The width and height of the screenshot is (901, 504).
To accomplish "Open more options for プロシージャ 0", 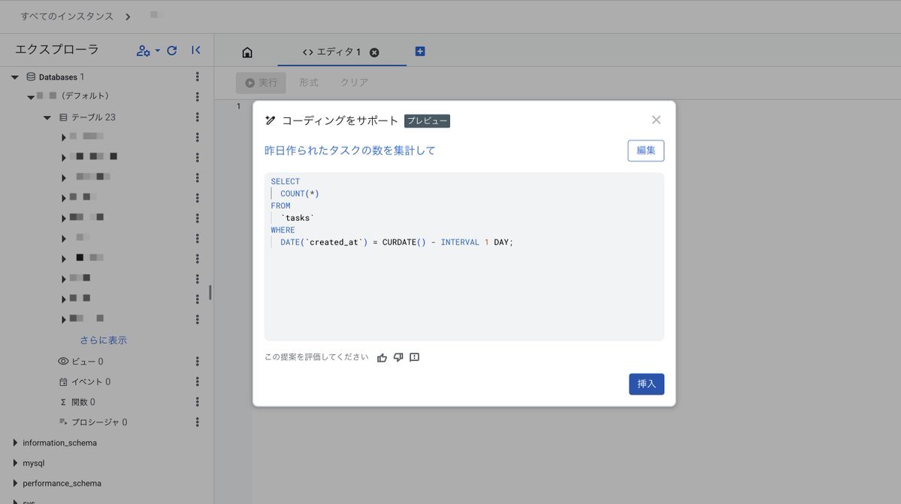I will point(197,422).
